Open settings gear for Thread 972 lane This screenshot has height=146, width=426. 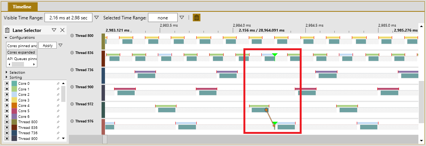(72, 104)
